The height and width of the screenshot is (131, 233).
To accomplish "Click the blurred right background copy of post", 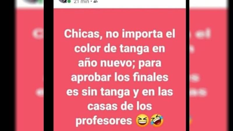I will pos(208,70).
